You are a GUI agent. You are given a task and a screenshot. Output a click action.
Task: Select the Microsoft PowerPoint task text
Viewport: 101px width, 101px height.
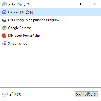click(x=24, y=36)
